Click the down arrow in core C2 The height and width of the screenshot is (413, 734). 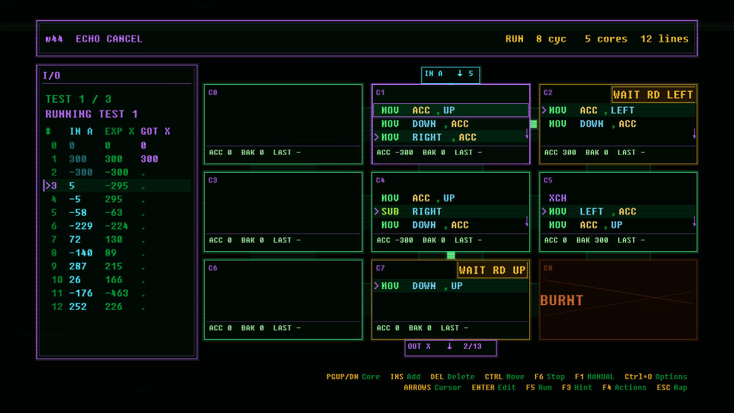coord(694,134)
